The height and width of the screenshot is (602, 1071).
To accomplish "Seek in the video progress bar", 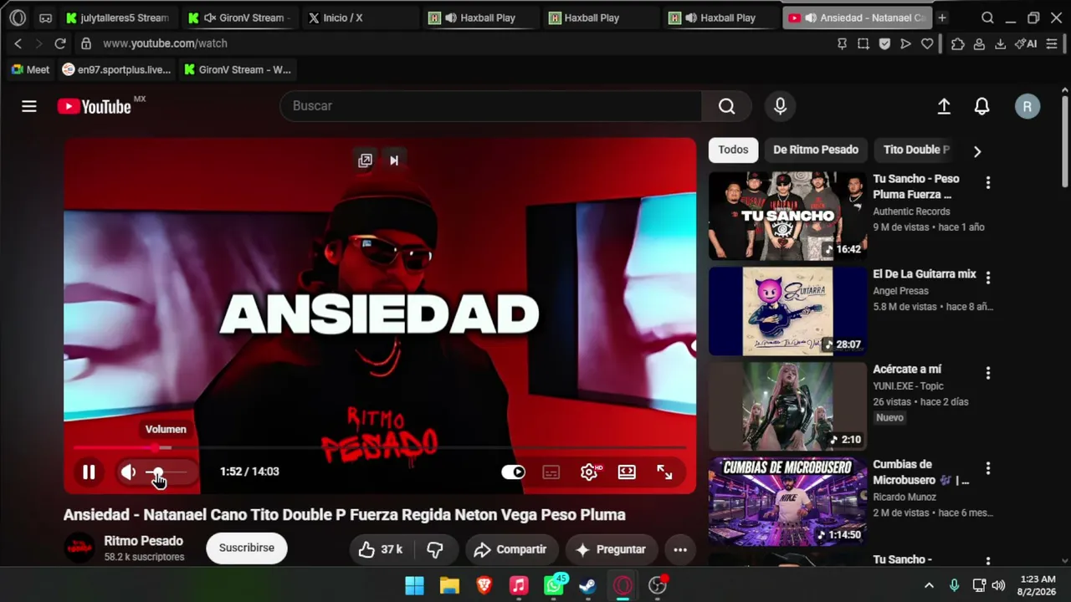I will pos(380,448).
